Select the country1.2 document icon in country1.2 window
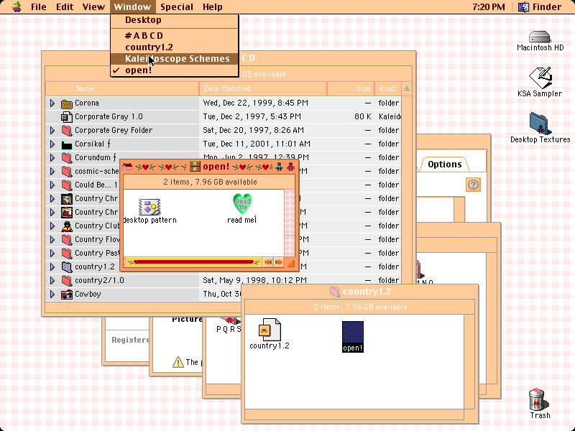The width and height of the screenshot is (575, 431). [x=270, y=330]
